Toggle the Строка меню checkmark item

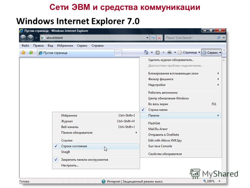click(x=181, y=110)
